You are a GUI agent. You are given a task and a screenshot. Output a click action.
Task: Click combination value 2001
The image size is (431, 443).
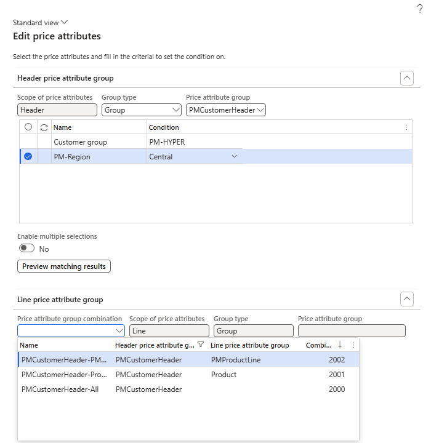[x=337, y=374]
